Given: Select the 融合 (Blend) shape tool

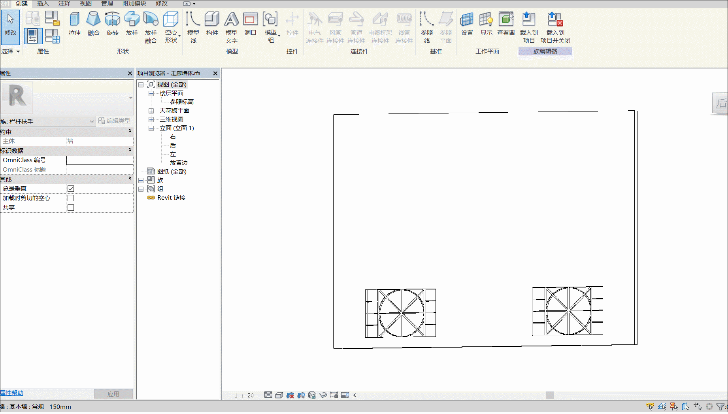Looking at the screenshot, I should pos(93,24).
